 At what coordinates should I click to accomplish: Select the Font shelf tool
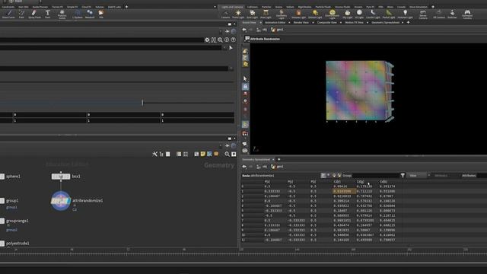point(47,14)
